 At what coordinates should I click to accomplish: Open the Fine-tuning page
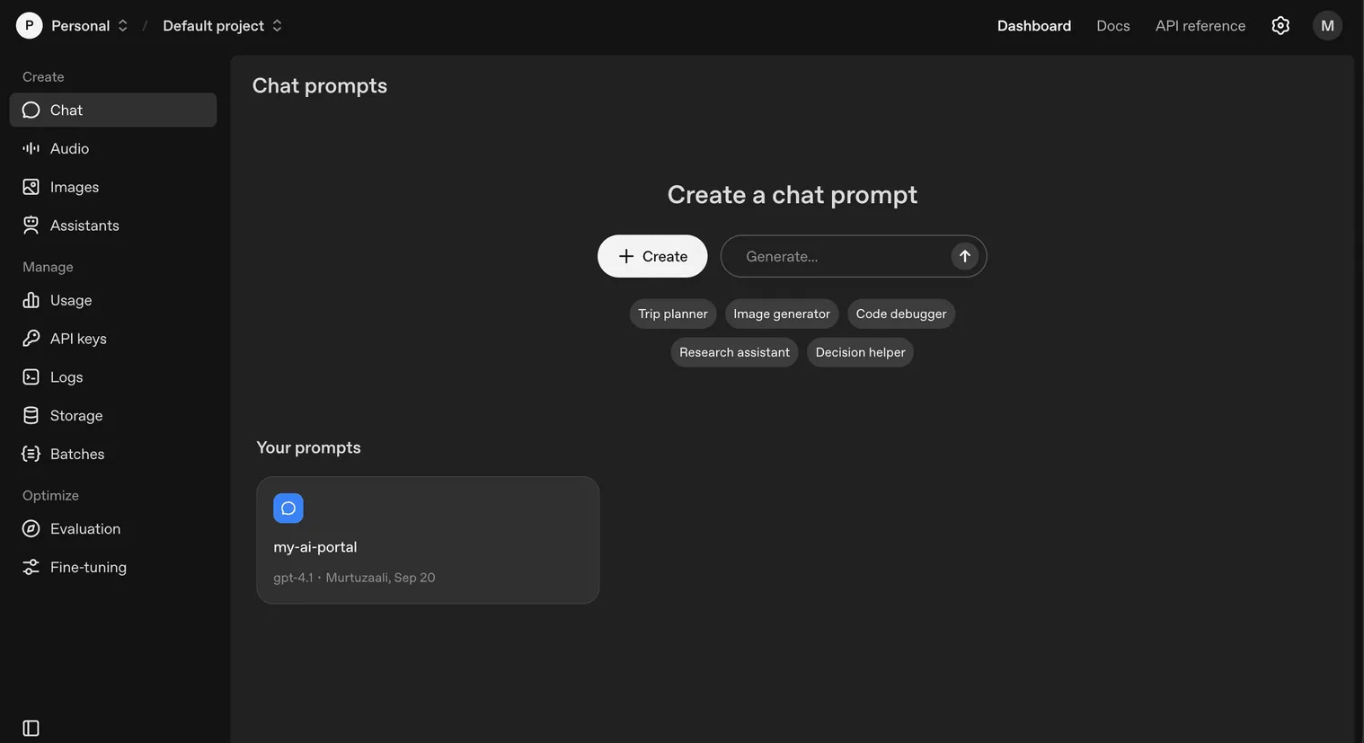[87, 567]
